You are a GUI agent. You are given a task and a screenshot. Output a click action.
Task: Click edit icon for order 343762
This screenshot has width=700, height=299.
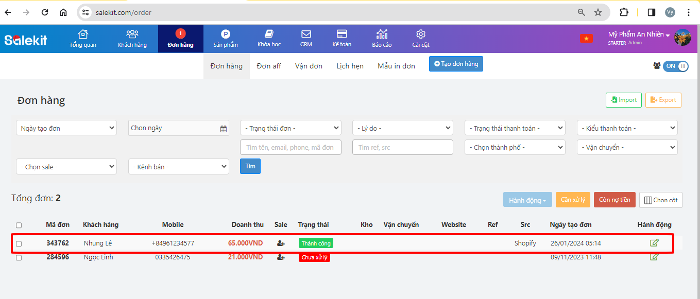654,243
